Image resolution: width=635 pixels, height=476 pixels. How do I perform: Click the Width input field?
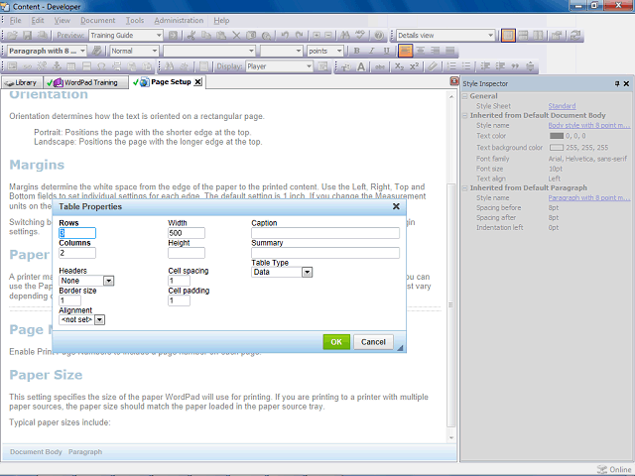click(x=187, y=233)
